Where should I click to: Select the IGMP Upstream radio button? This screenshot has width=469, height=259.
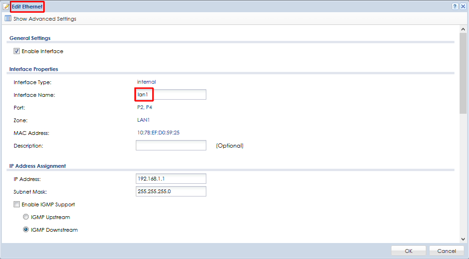26,217
